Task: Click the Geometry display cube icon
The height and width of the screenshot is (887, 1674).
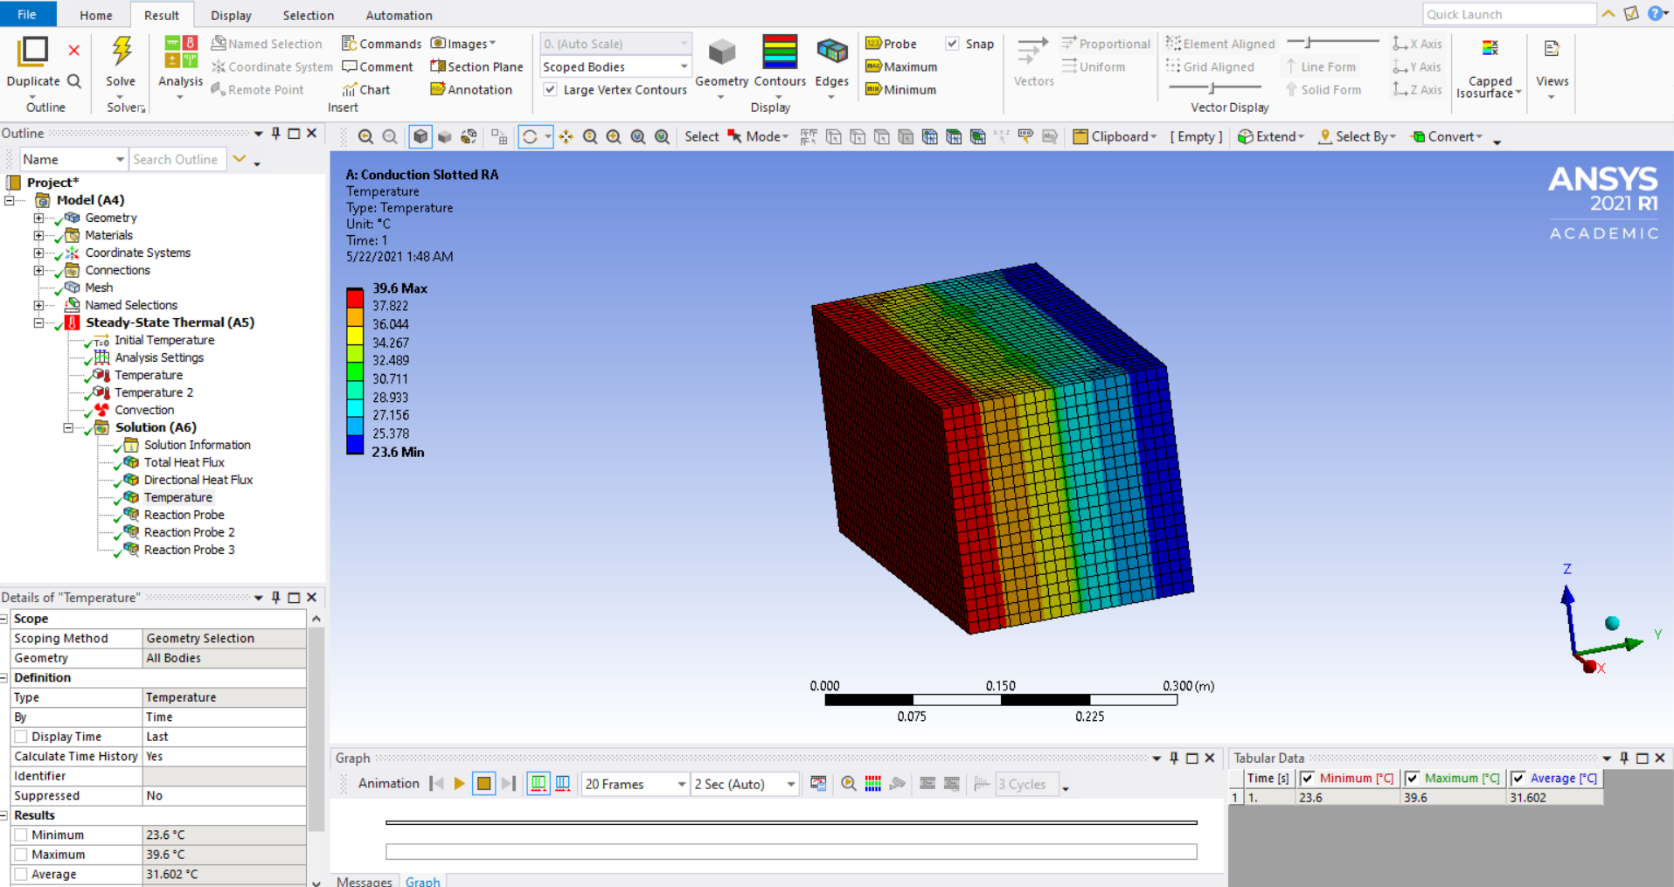Action: click(x=721, y=52)
